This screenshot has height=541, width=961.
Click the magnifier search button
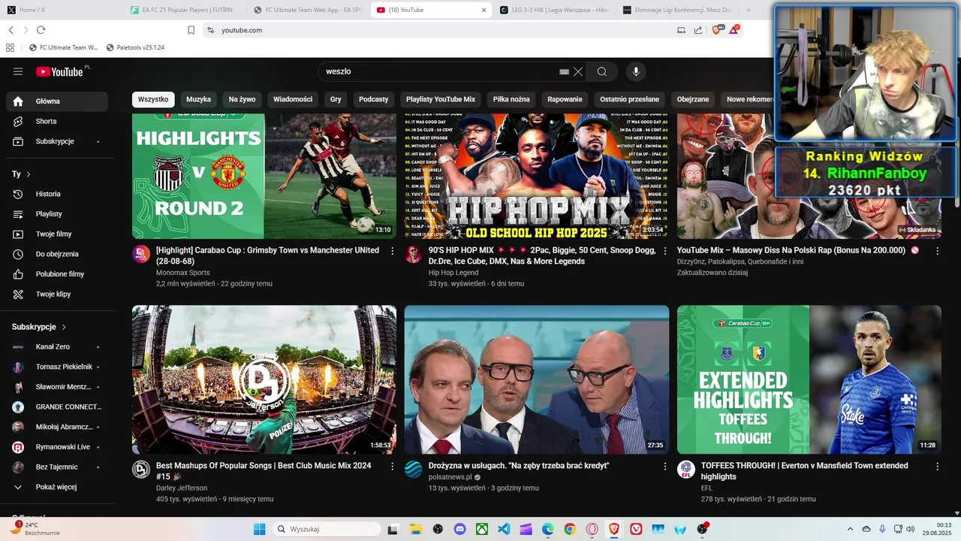[x=602, y=71]
